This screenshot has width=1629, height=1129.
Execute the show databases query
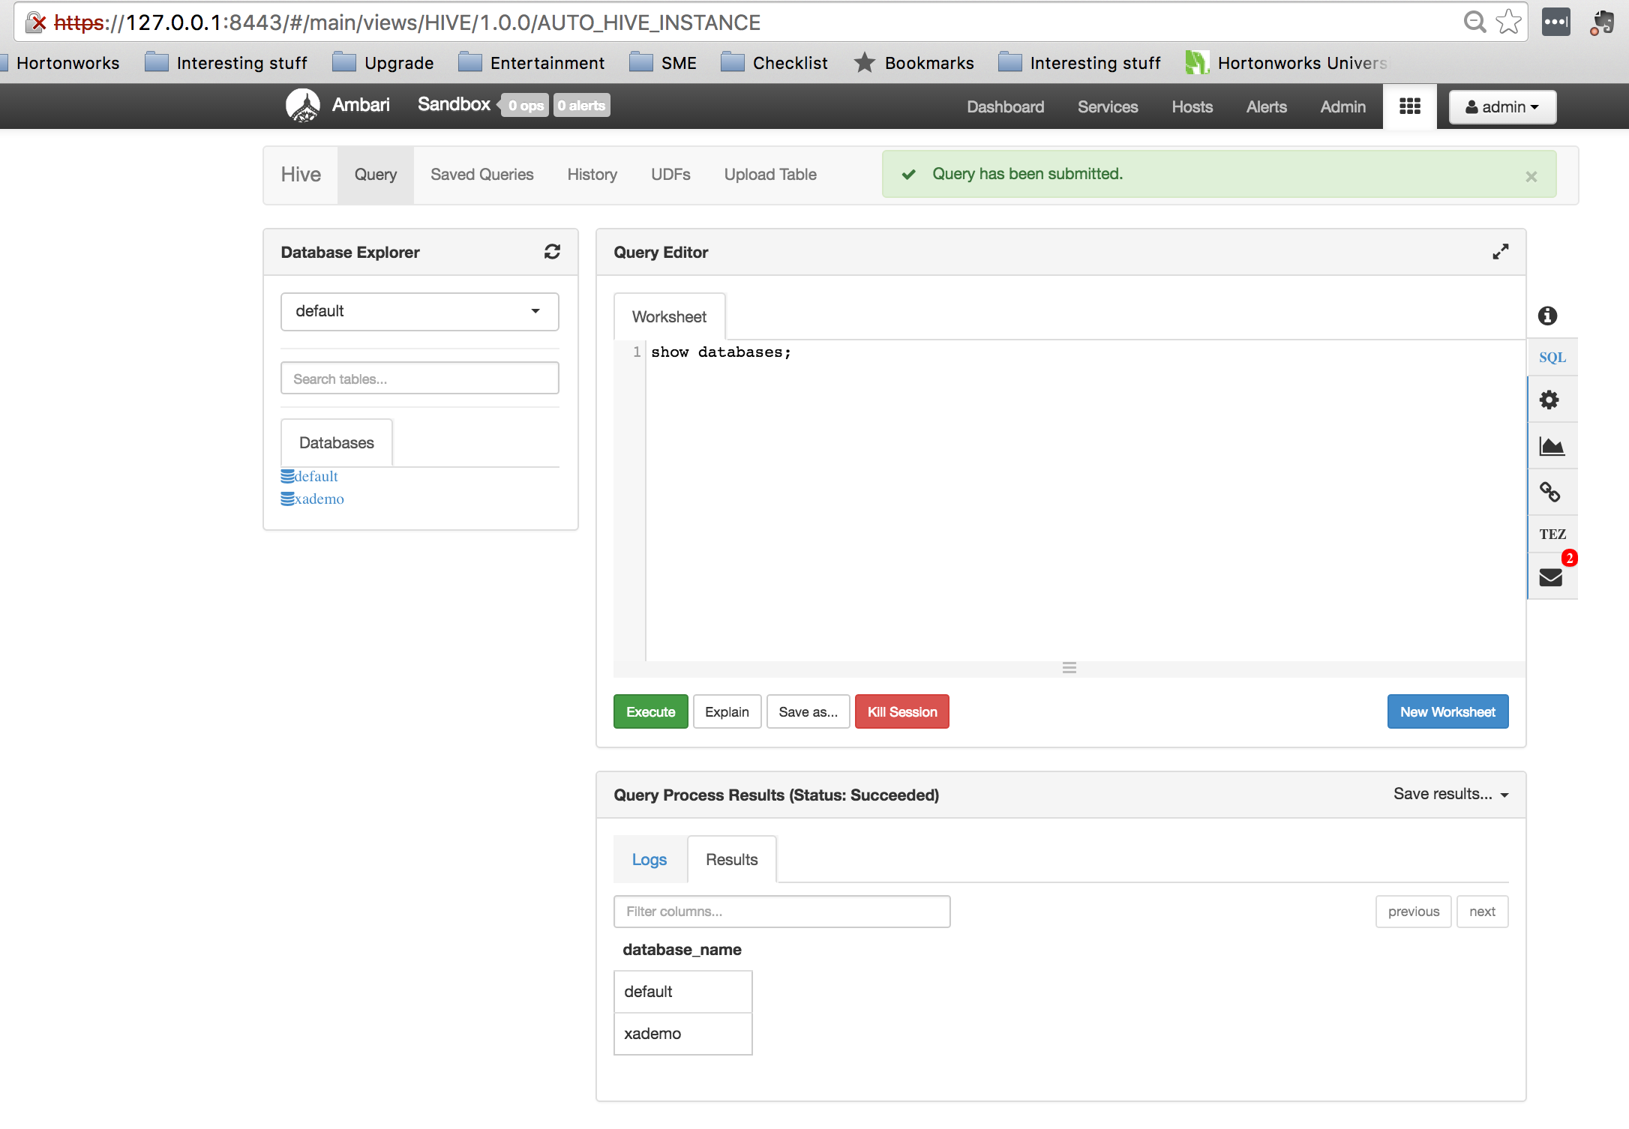tap(649, 711)
